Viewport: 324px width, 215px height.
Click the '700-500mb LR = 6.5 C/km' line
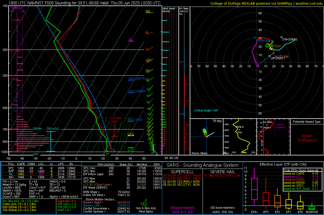(x=19, y=210)
